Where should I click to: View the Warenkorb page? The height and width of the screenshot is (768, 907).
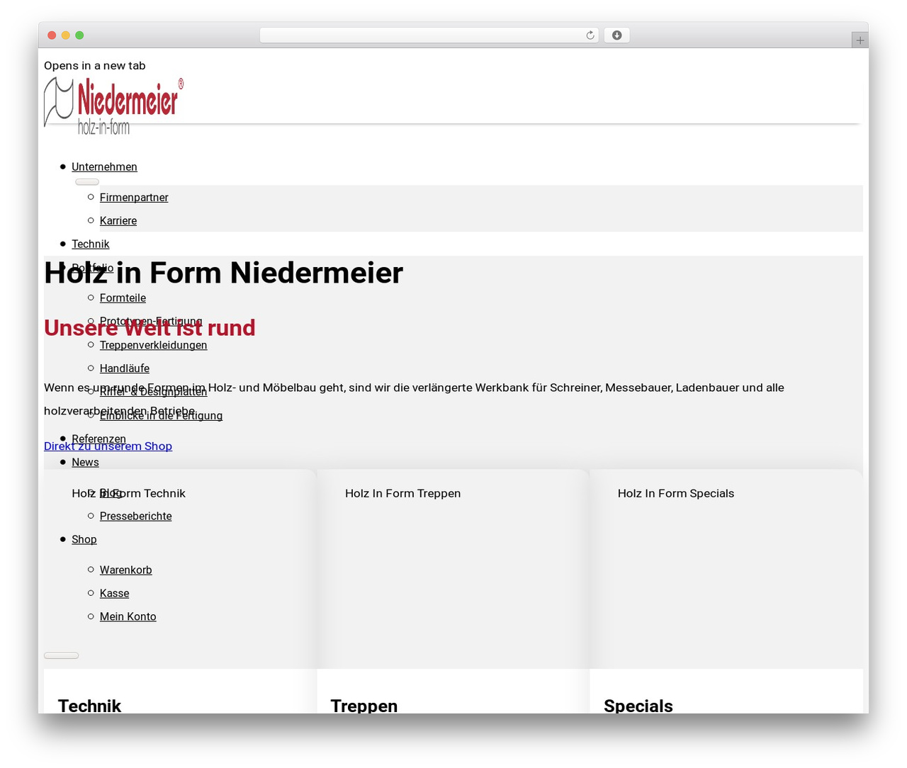[x=126, y=570]
